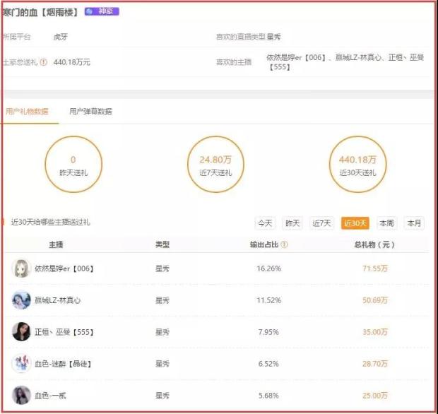This screenshot has width=438, height=414.
Task: Click the username 寒门的血【烟雨楼】
Action: click(x=41, y=12)
